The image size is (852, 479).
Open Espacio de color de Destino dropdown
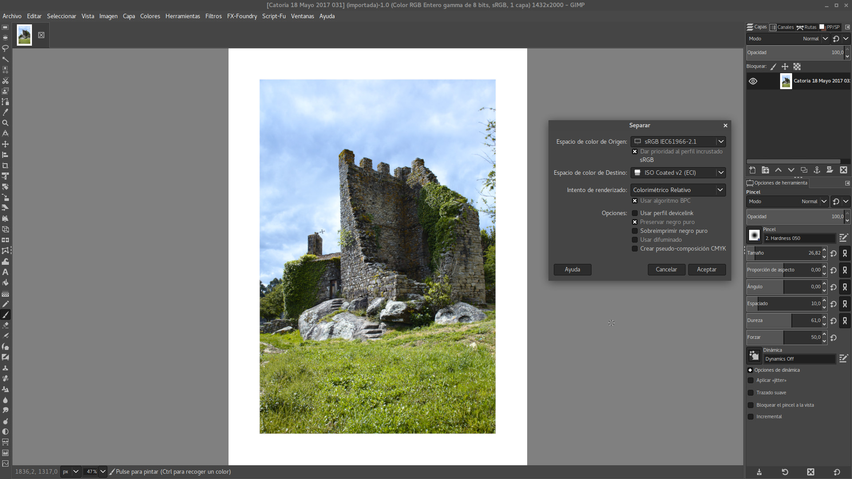pos(678,173)
